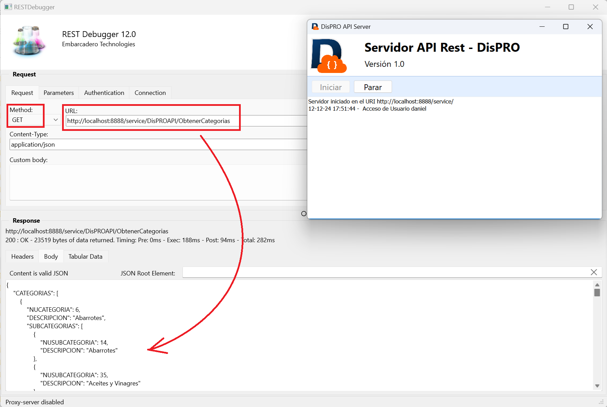607x407 pixels.
Task: Click the Iniciar button in DisPRO server
Action: point(331,87)
